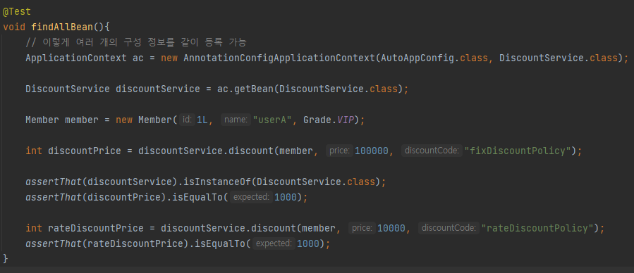634x273 pixels.
Task: Click the AnnotationConfigApplicationContext constructor
Action: pos(279,58)
